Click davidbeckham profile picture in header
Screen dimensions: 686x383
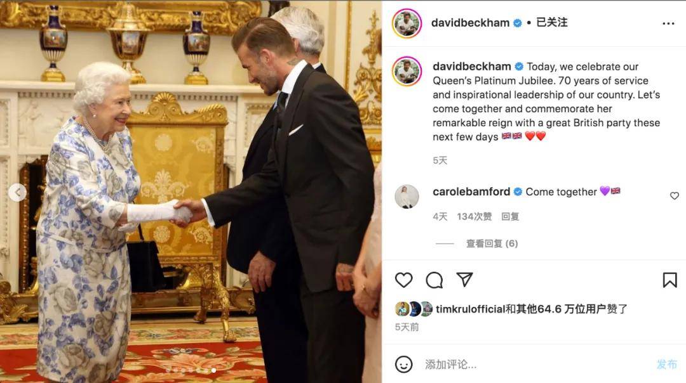tap(407, 23)
